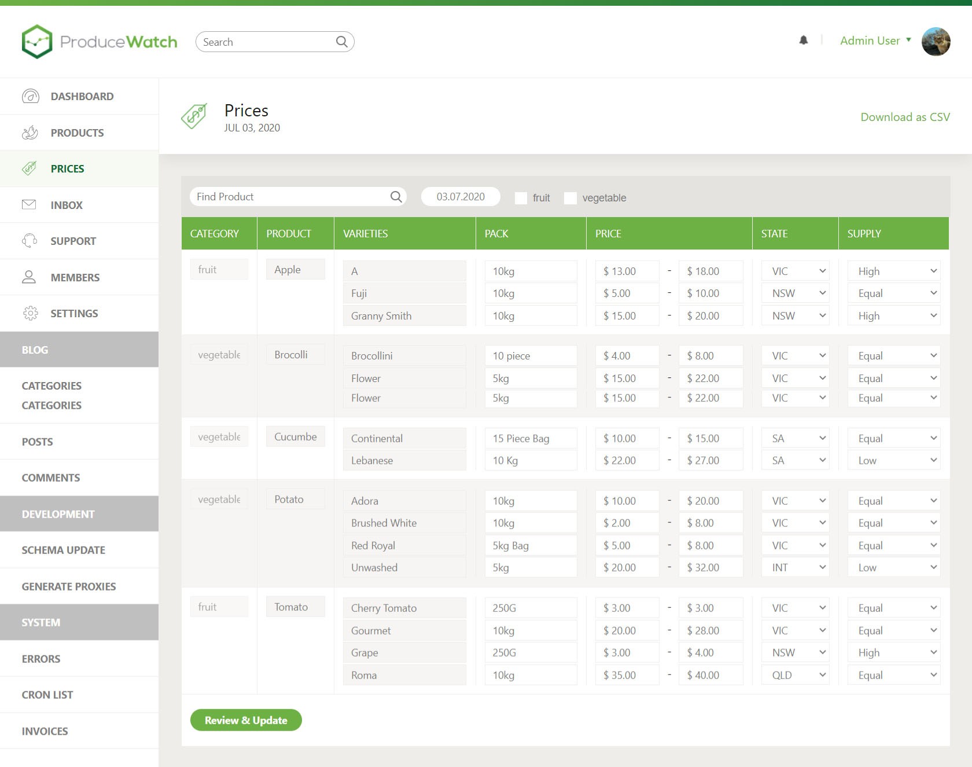The width and height of the screenshot is (972, 767).
Task: Open the Admin User dropdown menu
Action: pos(875,41)
